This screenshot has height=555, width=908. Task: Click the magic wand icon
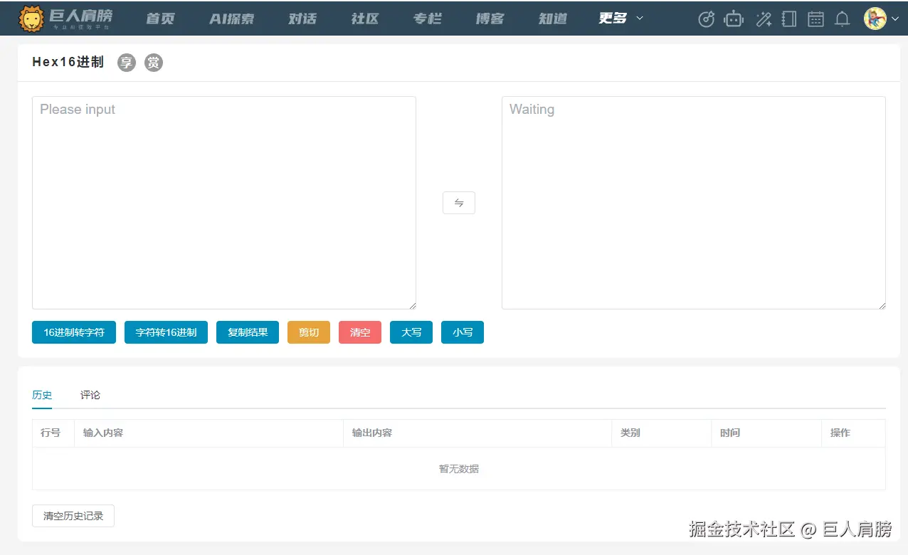click(764, 19)
